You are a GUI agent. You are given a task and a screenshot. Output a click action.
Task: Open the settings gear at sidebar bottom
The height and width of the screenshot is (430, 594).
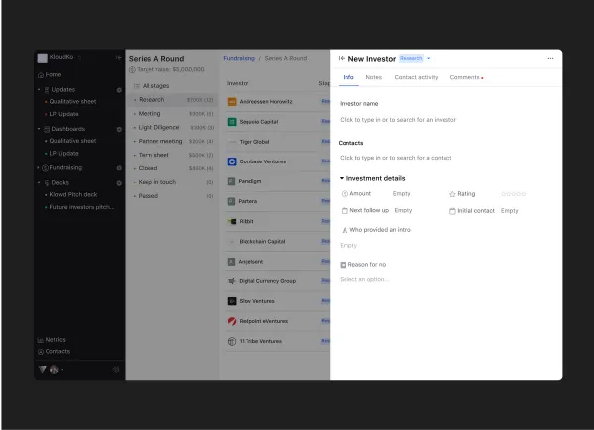point(116,369)
